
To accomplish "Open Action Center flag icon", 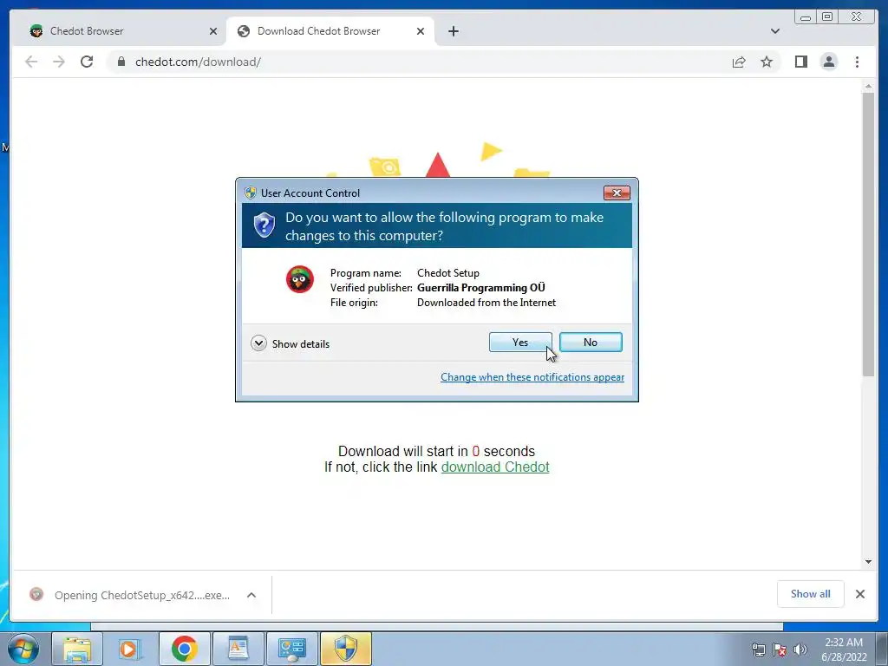I will (780, 650).
